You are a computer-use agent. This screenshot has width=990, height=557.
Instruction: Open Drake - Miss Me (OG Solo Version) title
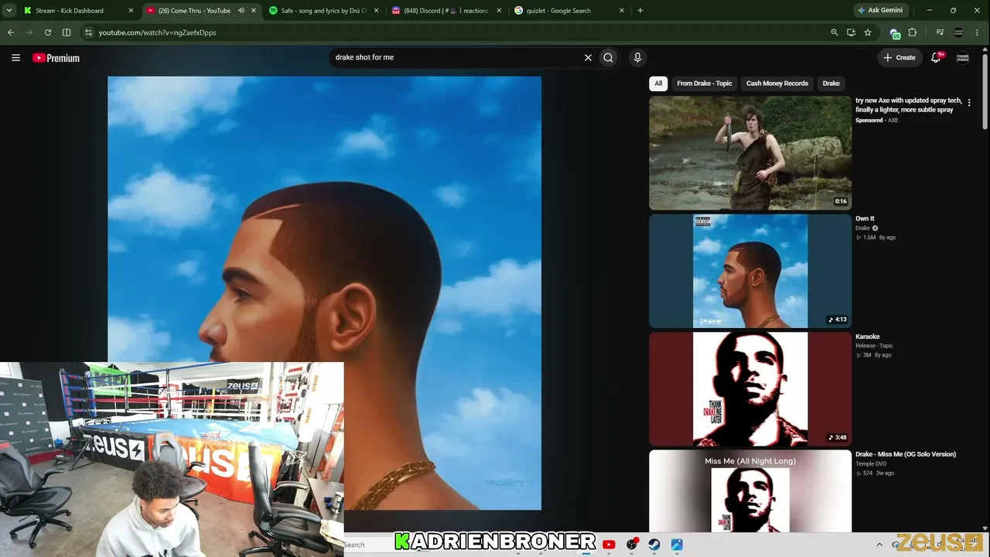[906, 454]
